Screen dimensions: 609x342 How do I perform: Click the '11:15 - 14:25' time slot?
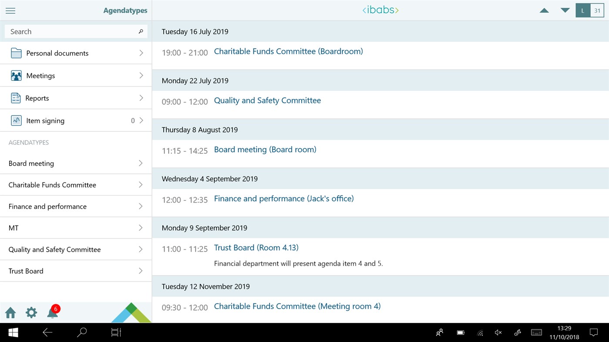pos(185,151)
